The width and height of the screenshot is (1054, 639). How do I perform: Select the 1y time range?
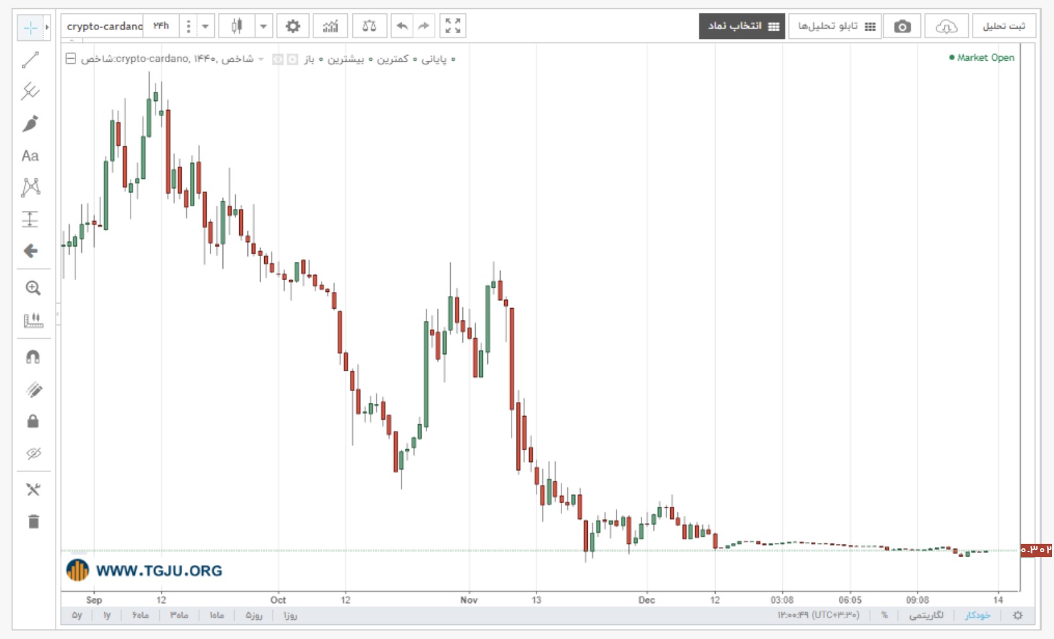[x=107, y=615]
